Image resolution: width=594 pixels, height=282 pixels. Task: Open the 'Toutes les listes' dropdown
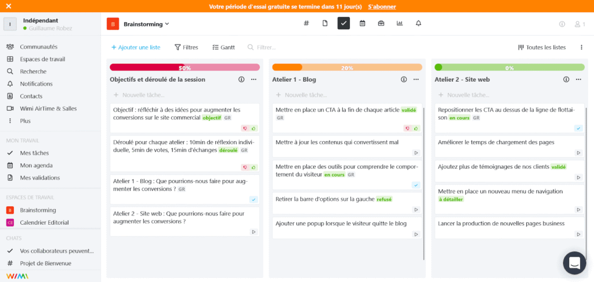click(542, 47)
